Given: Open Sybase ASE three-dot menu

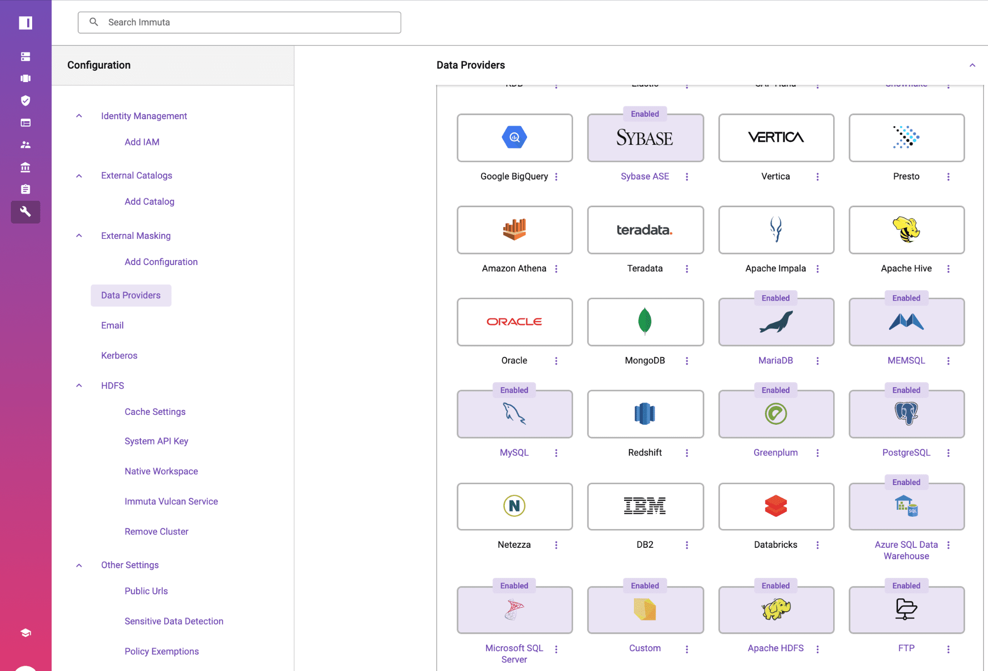Looking at the screenshot, I should click(687, 177).
